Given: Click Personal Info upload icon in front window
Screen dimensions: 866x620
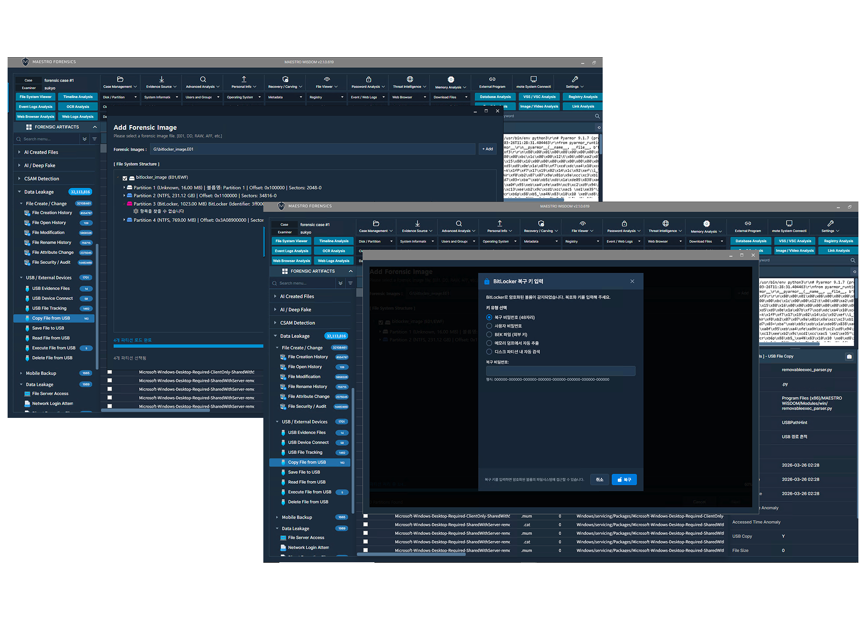Looking at the screenshot, I should [x=500, y=223].
